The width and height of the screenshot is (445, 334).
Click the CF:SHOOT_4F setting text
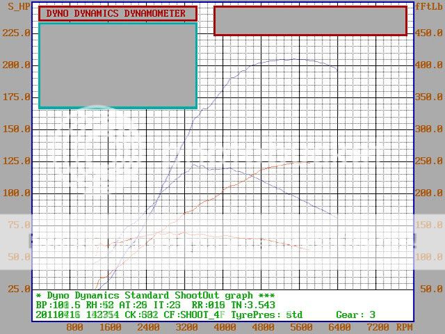[x=194, y=315]
